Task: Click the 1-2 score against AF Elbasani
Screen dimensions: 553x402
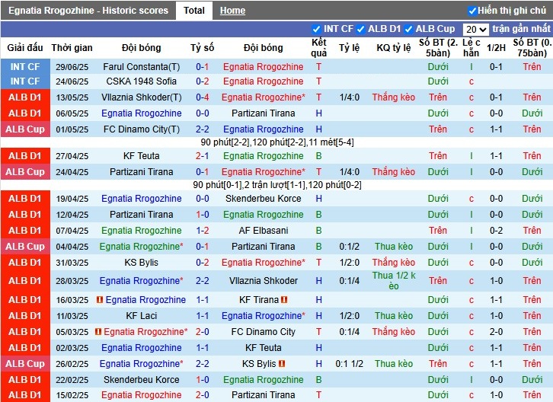Action: (203, 231)
